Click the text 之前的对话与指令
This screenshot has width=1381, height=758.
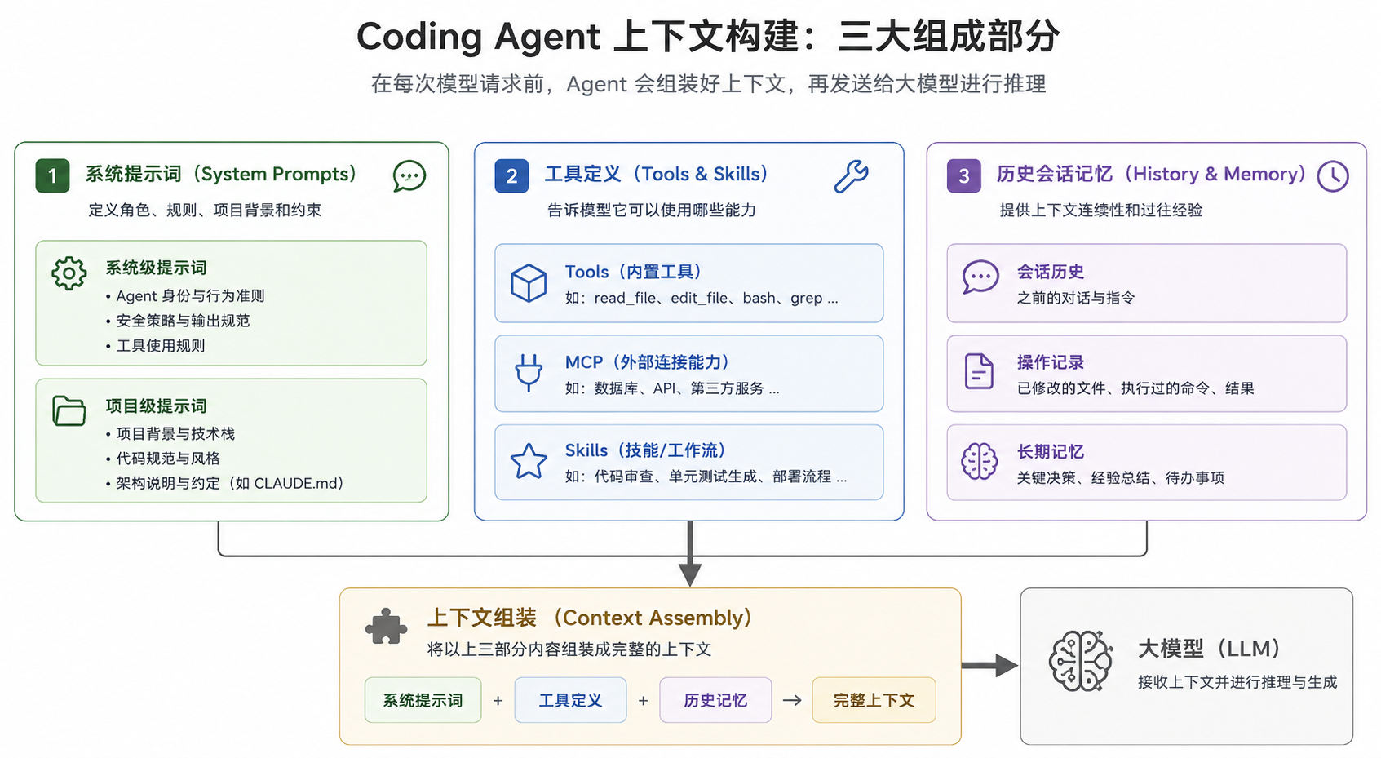[1076, 298]
